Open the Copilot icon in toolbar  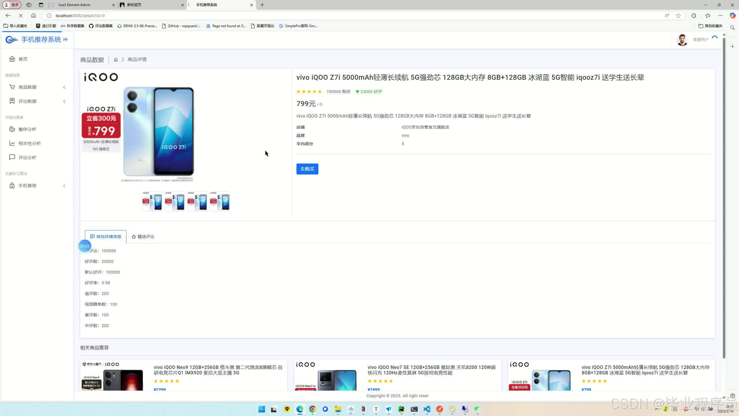[x=732, y=16]
